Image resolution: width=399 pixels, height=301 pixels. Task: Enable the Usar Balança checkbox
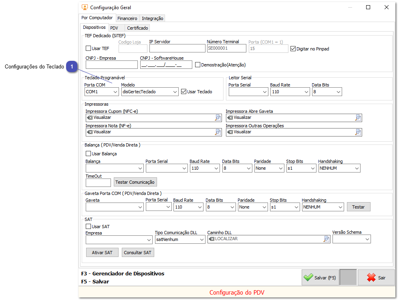pyautogui.click(x=89, y=154)
